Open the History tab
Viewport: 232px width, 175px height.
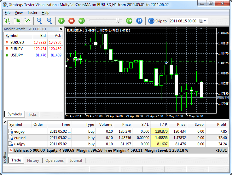(33, 160)
